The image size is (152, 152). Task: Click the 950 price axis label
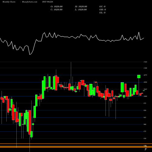tap(145, 110)
